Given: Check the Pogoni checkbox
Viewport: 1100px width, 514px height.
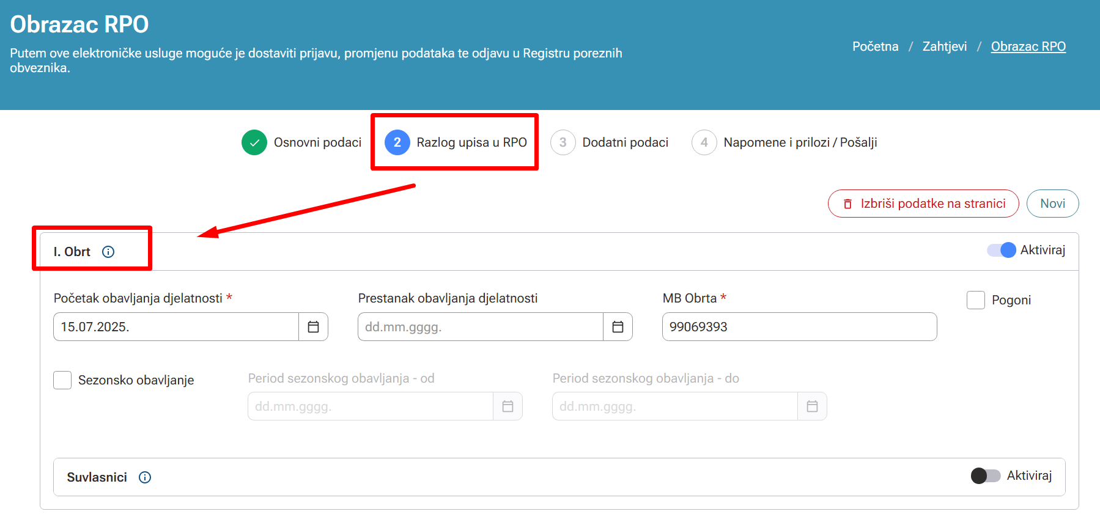Looking at the screenshot, I should [x=976, y=300].
